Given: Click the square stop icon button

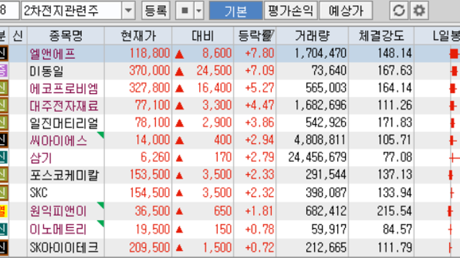Looking at the screenshot, I should [x=185, y=11].
